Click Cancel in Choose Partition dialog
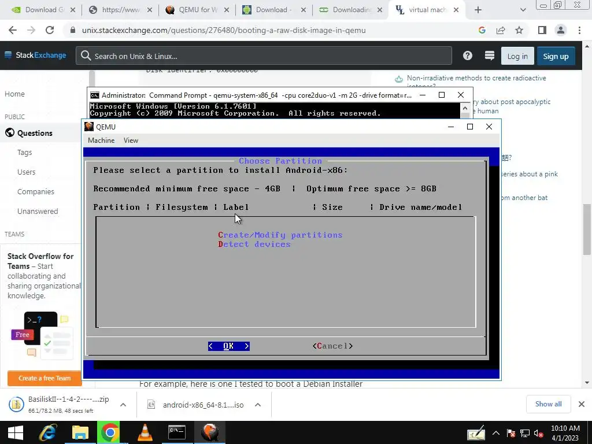The width and height of the screenshot is (592, 444). click(x=332, y=346)
